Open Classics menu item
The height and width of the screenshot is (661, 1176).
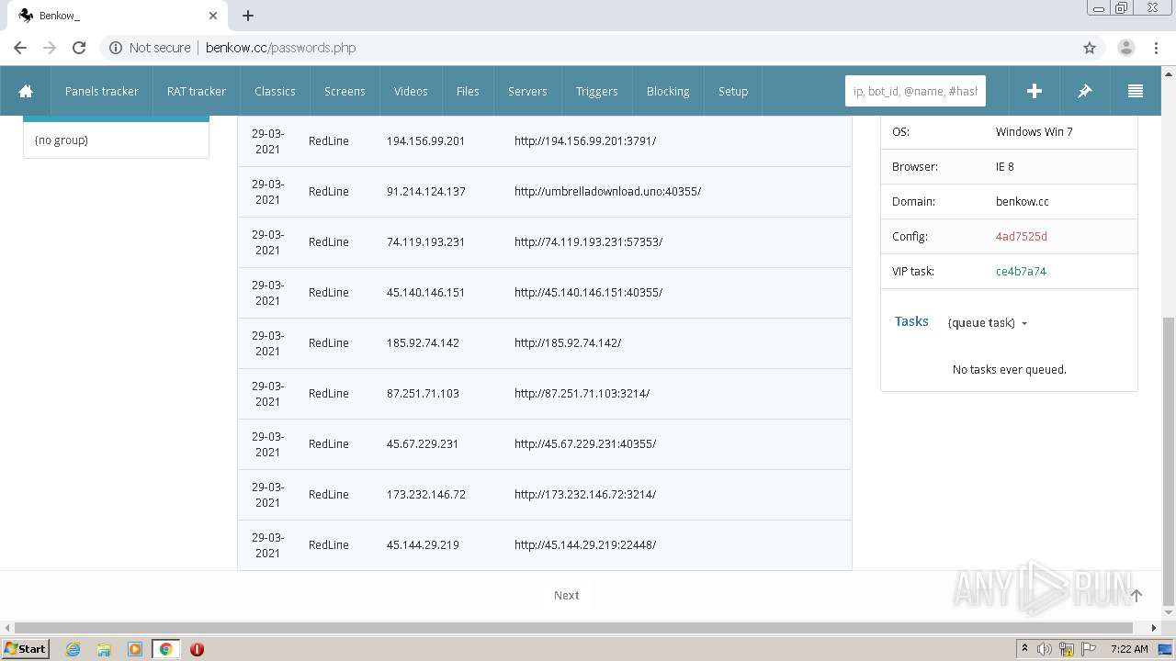coord(275,91)
